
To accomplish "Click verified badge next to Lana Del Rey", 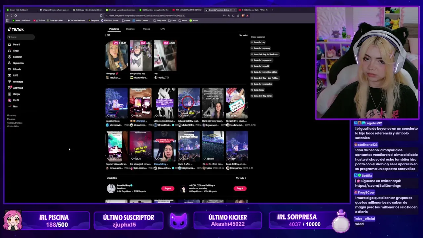I will click(131, 185).
